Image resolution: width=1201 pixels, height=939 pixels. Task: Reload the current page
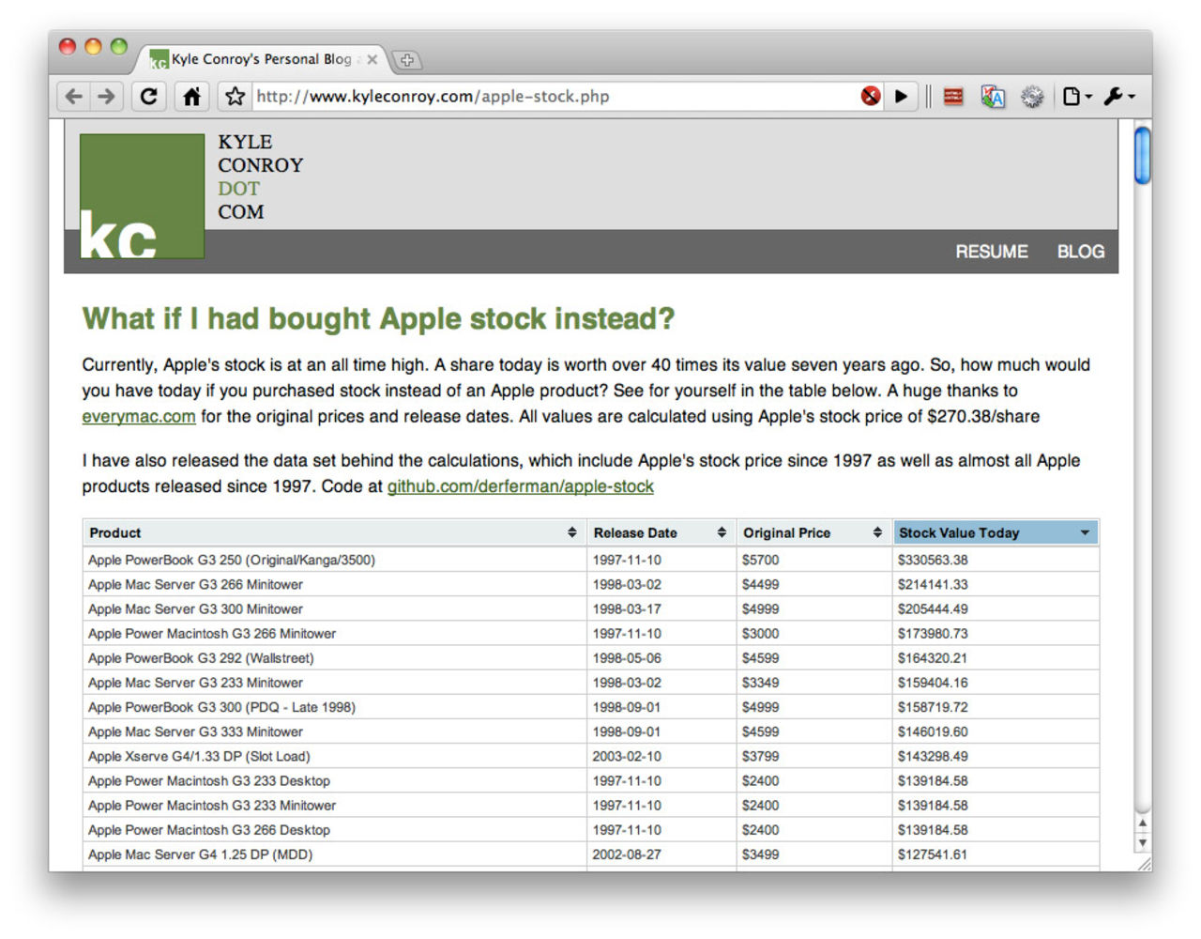[x=148, y=96]
